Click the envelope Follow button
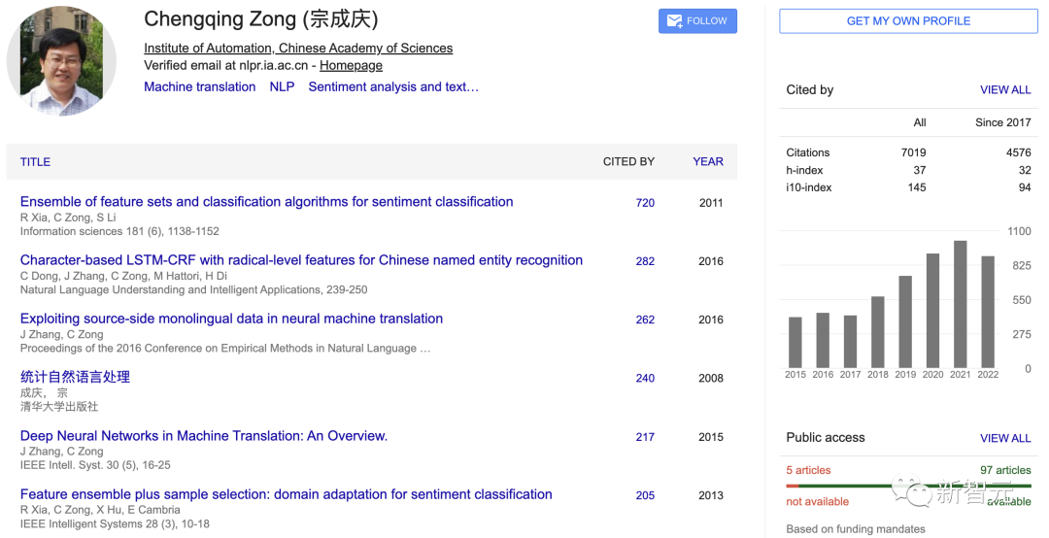The width and height of the screenshot is (1049, 538). tap(697, 20)
